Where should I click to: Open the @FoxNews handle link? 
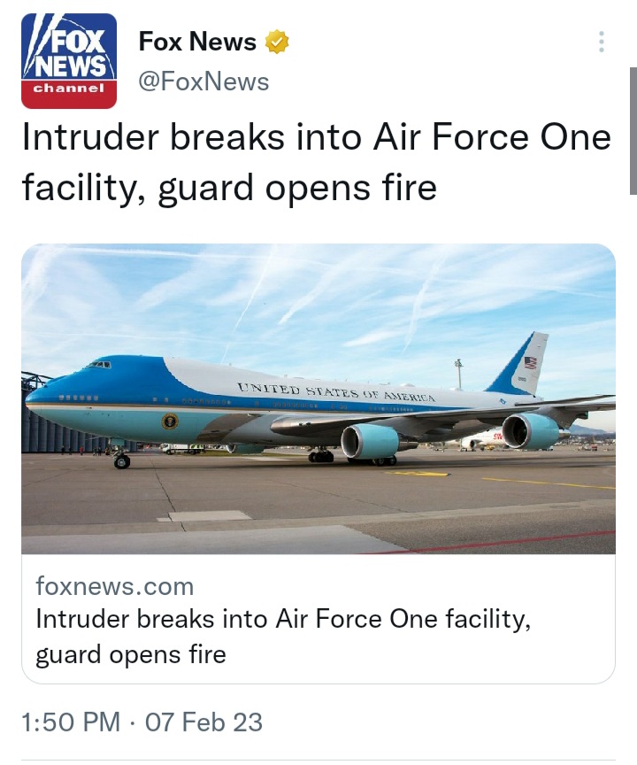(x=203, y=81)
